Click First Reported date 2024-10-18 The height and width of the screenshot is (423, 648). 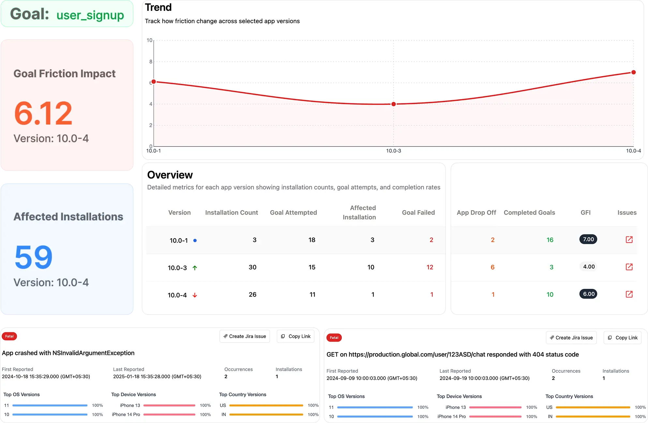pyautogui.click(x=46, y=376)
